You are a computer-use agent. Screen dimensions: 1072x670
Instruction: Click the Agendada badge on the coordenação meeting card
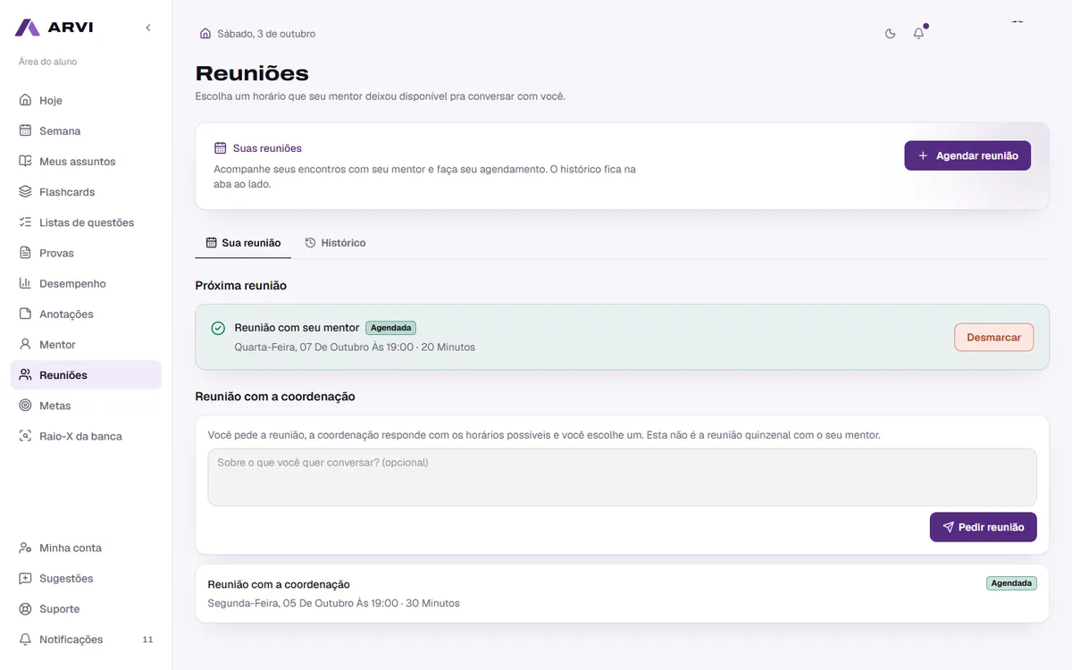(1011, 583)
